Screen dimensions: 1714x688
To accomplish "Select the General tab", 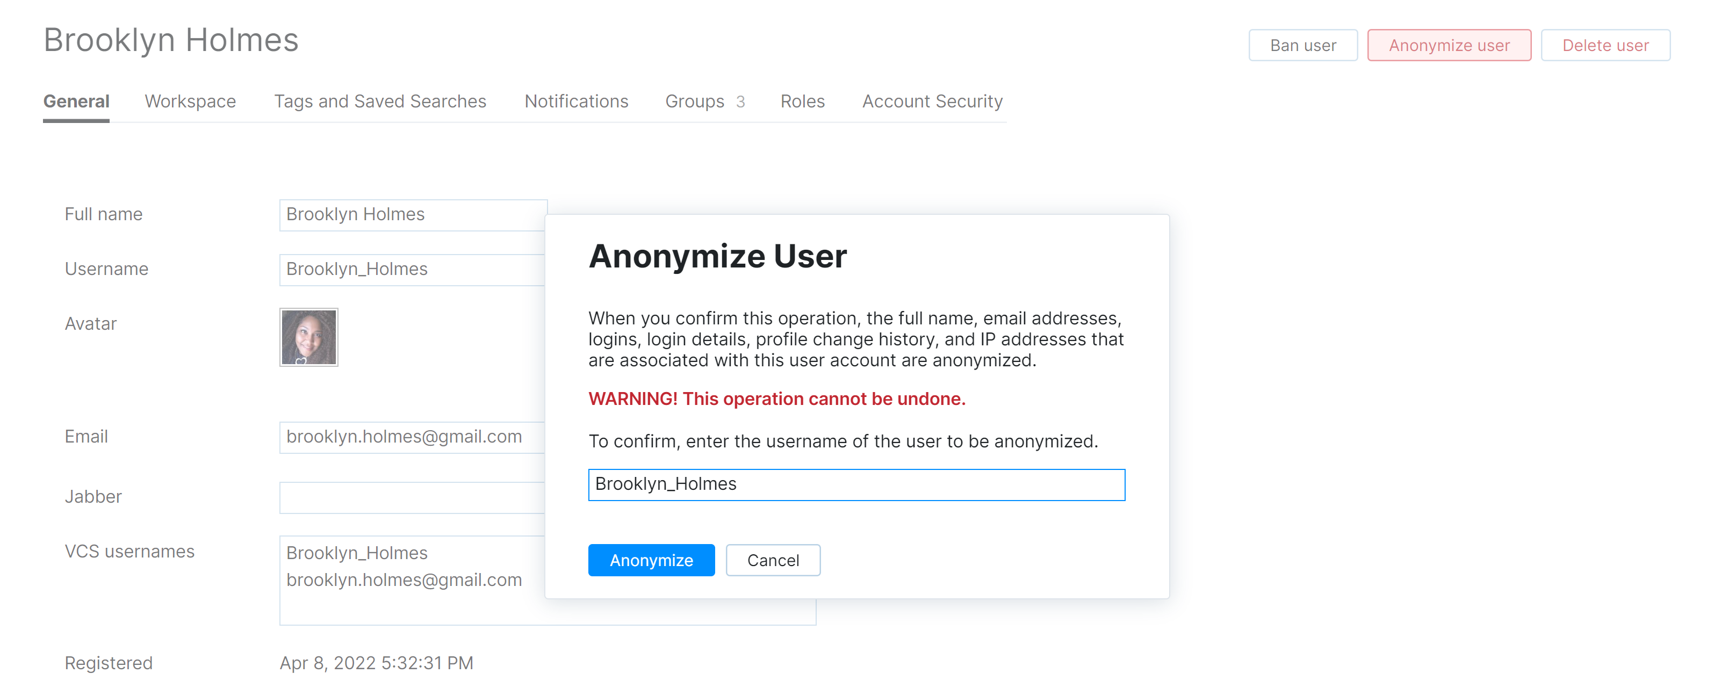I will tap(76, 101).
